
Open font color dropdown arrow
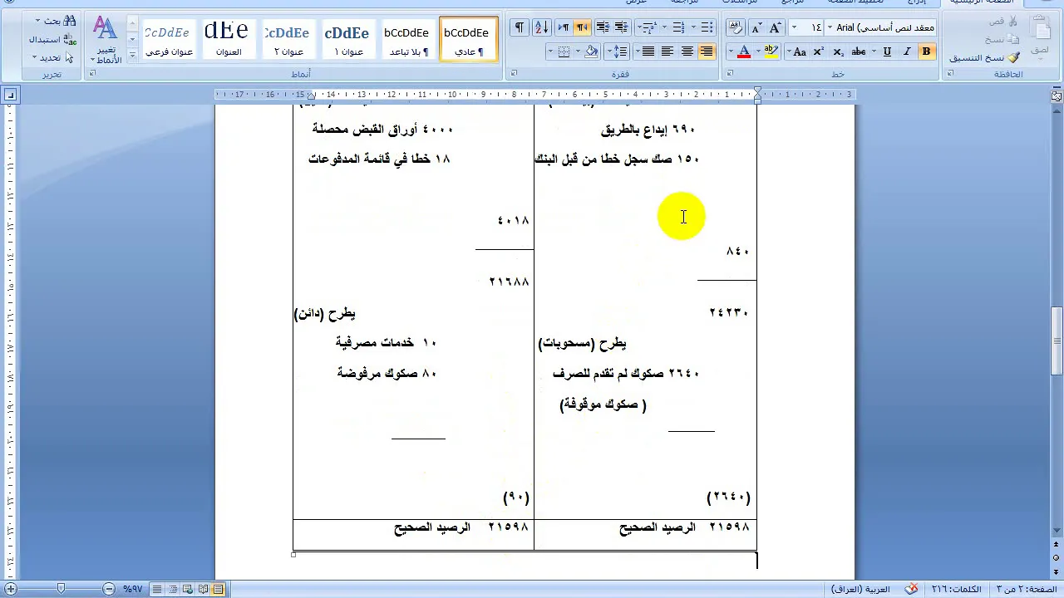tap(731, 51)
